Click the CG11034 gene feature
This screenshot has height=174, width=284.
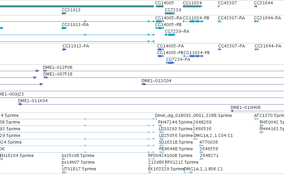(x=193, y=6)
